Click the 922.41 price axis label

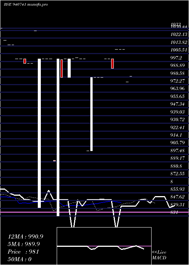[x=177, y=128]
